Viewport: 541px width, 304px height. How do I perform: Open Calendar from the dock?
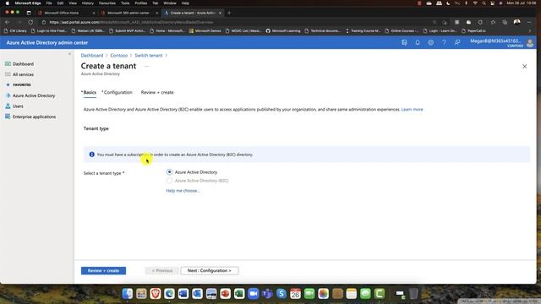(x=295, y=293)
